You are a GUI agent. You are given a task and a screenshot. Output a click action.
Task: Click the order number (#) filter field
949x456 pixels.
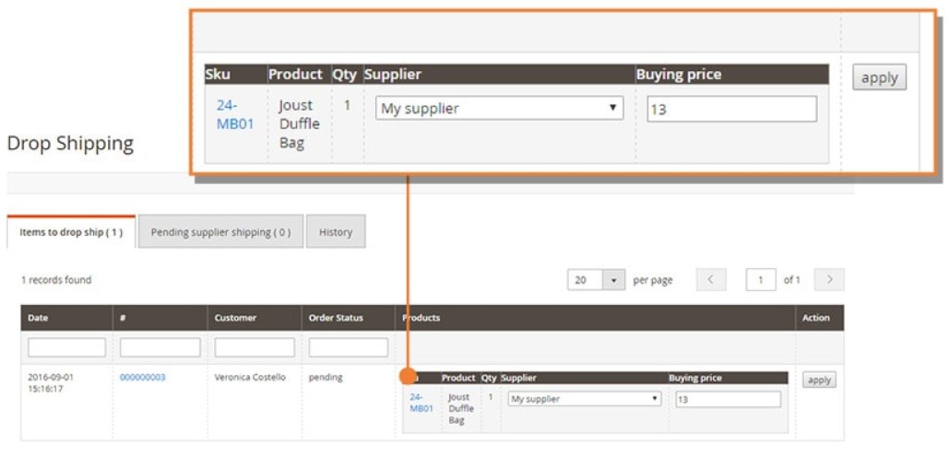[x=160, y=347]
